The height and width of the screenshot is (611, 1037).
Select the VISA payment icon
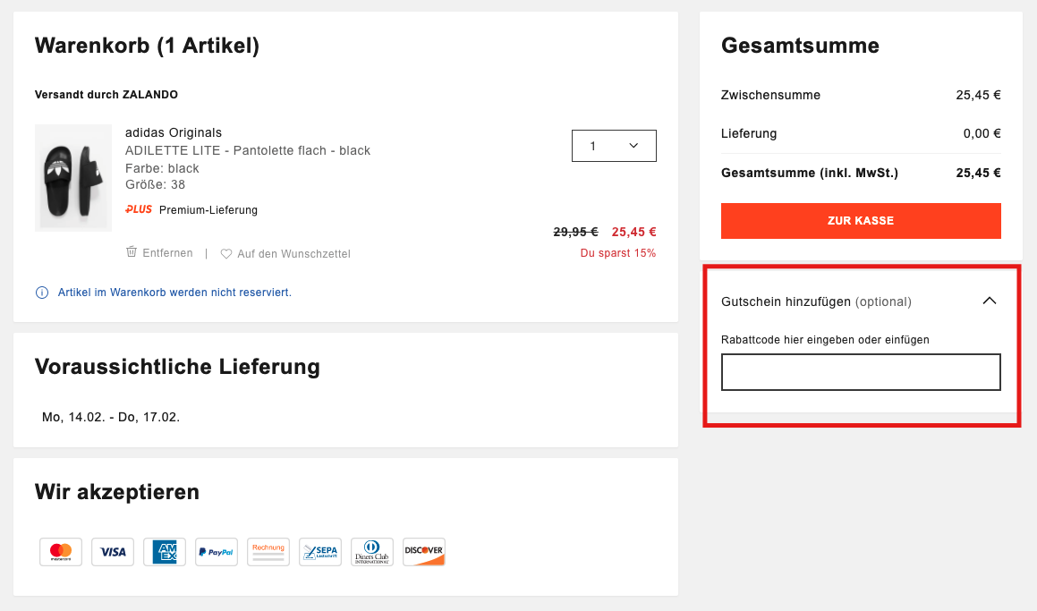point(113,551)
